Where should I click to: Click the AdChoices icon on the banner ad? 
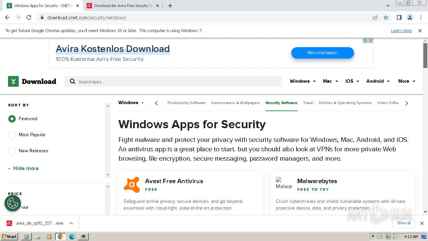point(365,41)
